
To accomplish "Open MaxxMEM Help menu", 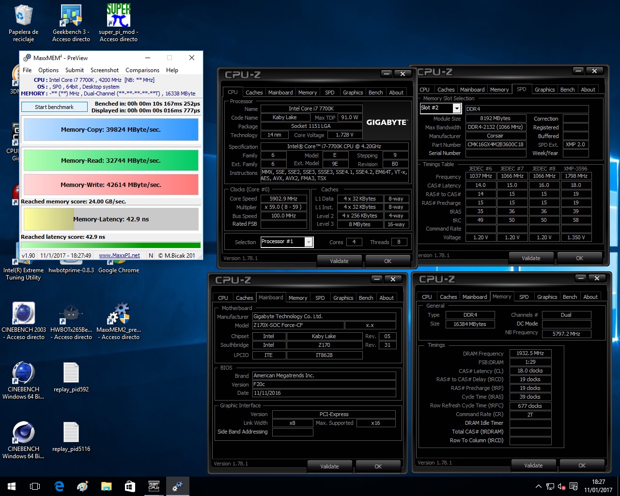I will tap(172, 70).
